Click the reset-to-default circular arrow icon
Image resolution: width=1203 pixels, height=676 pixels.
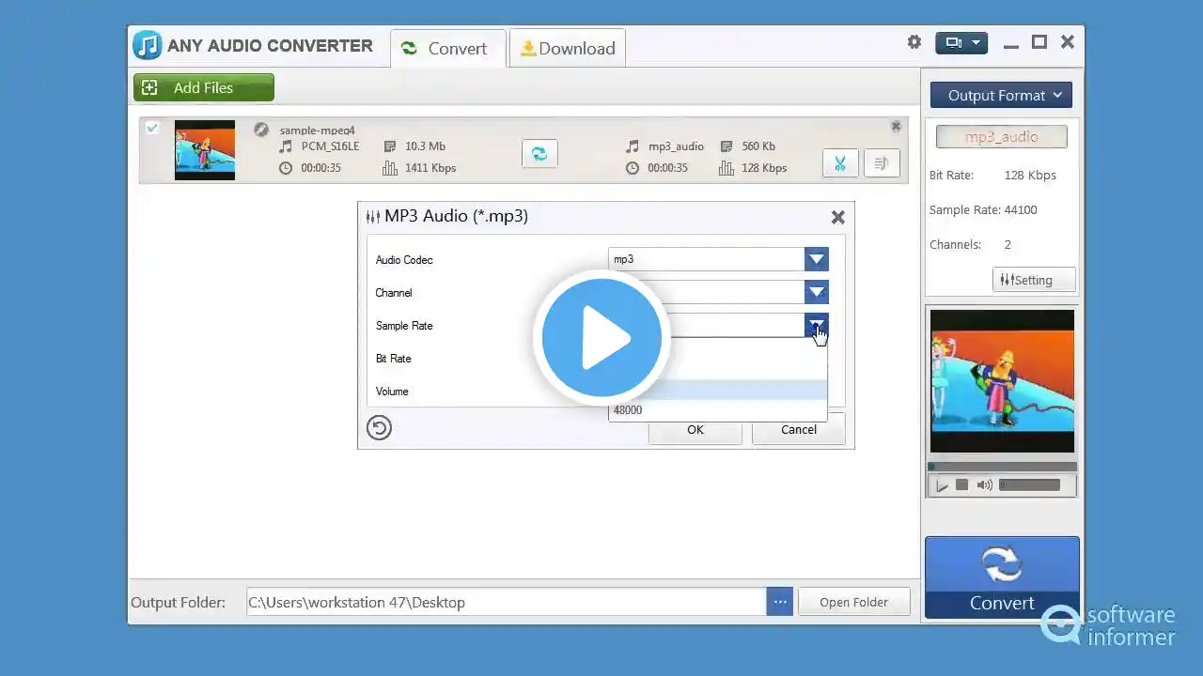tap(379, 428)
